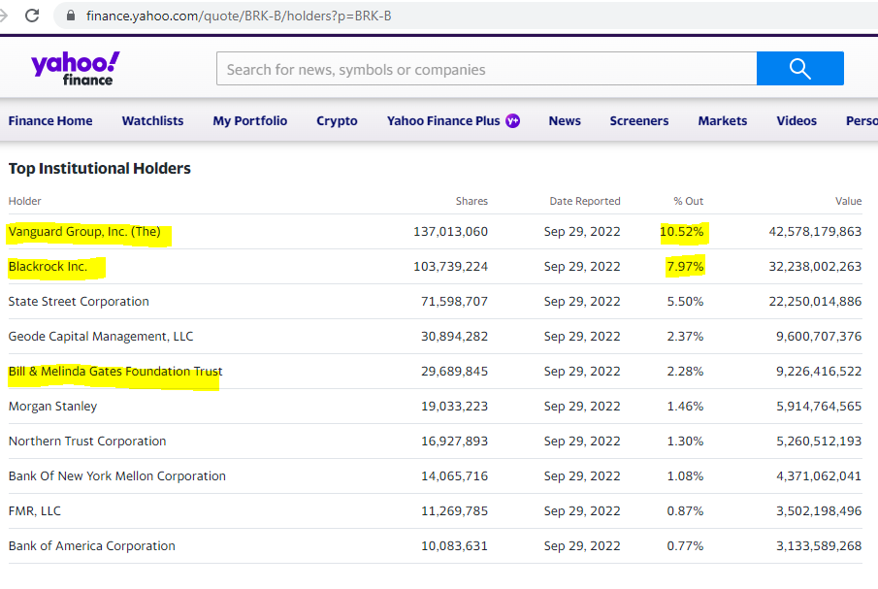Click Morgan Stanley shares 19,033,223

[x=454, y=407]
